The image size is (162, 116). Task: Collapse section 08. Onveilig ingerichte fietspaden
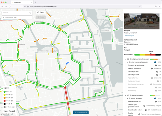coord(126,59)
